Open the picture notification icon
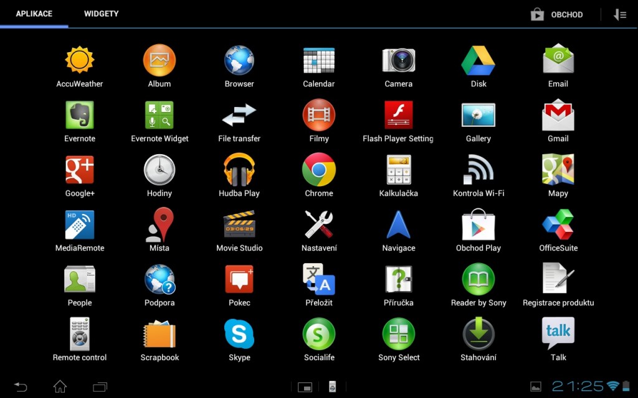 pyautogui.click(x=536, y=387)
